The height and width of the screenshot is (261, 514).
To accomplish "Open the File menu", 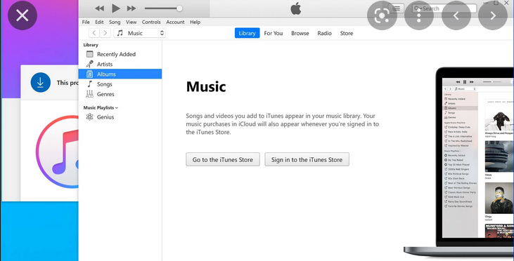I will [86, 22].
